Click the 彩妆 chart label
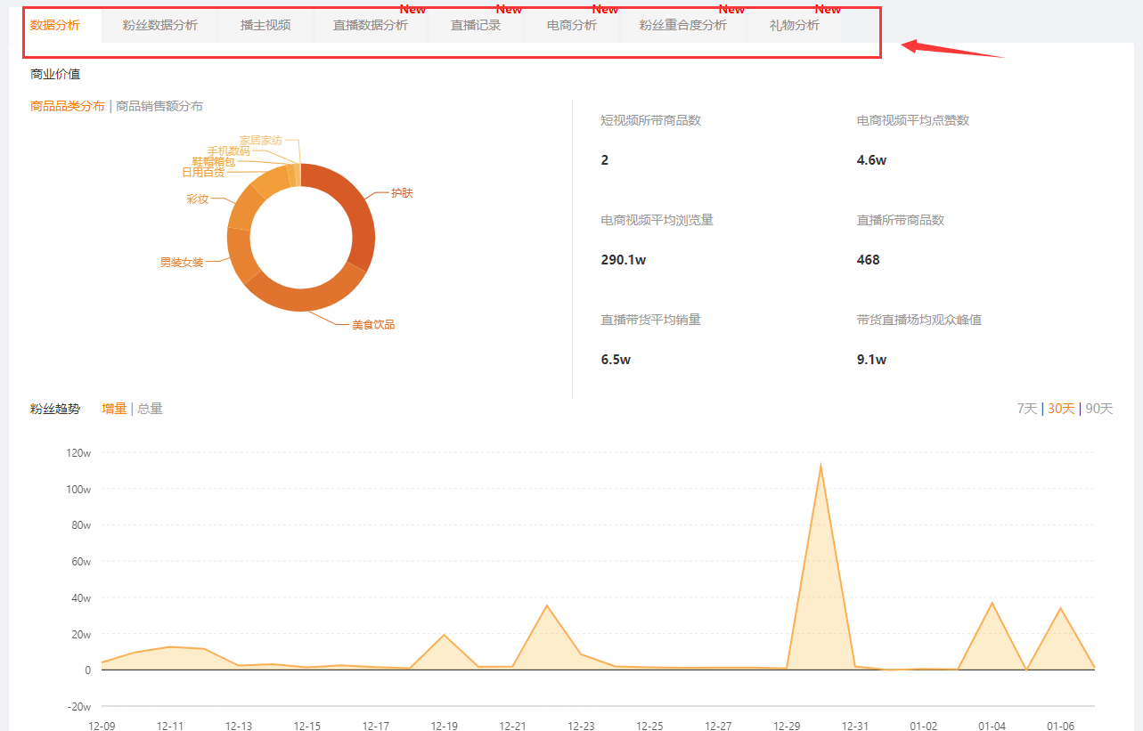Screen dimensions: 1143x731 [x=198, y=199]
